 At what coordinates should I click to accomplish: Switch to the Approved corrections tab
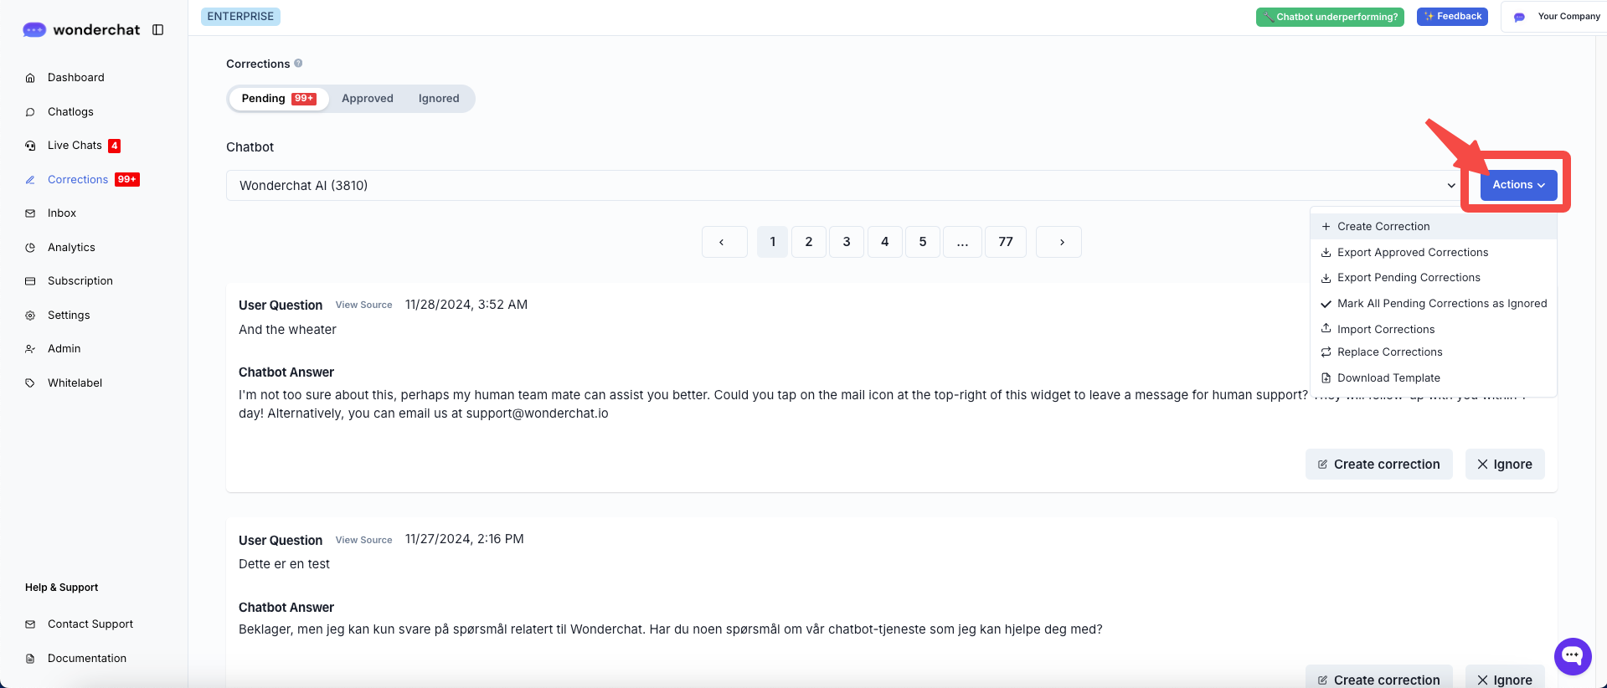367,99
